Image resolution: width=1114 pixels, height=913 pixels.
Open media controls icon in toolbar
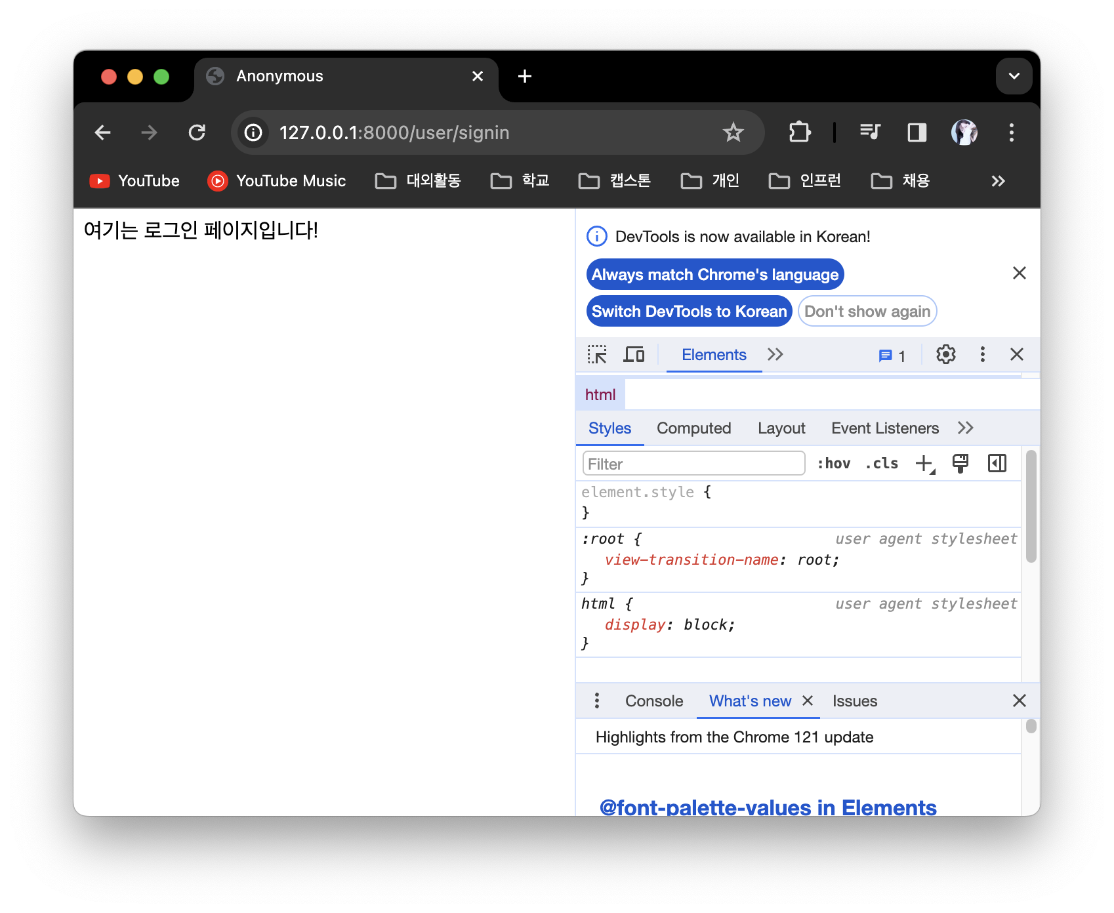pos(870,133)
